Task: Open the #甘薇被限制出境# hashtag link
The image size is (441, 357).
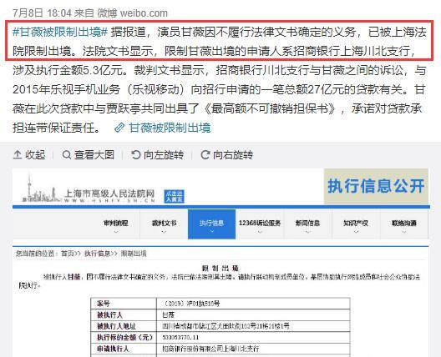Action: (60, 32)
